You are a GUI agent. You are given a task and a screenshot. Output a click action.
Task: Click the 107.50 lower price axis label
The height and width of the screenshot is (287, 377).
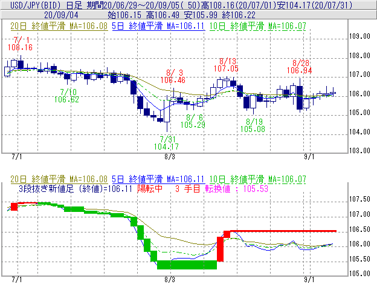coord(359,199)
